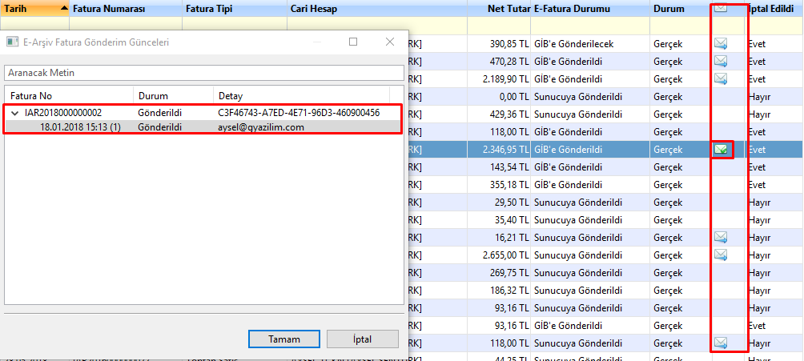Viewport: 804px width, 361px height.
Task: Select the envelope icon in the 16,21 TL row
Action: click(721, 237)
